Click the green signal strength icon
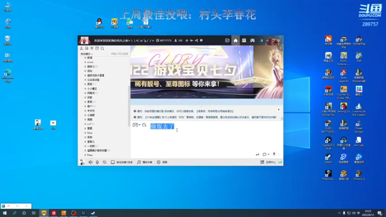Image resolution: width=386 pixels, height=217 pixels. pyautogui.click(x=280, y=162)
